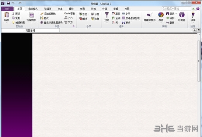Expand the Filter (过滤) dropdown arrow
The image size is (202, 137).
point(107,23)
